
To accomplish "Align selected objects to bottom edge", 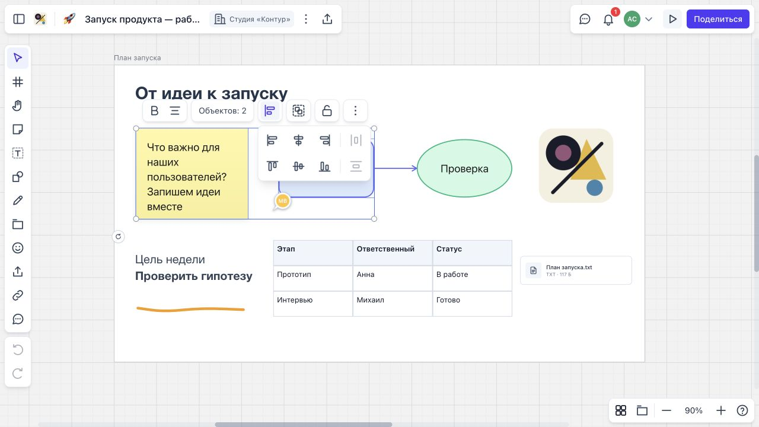I will [x=324, y=167].
